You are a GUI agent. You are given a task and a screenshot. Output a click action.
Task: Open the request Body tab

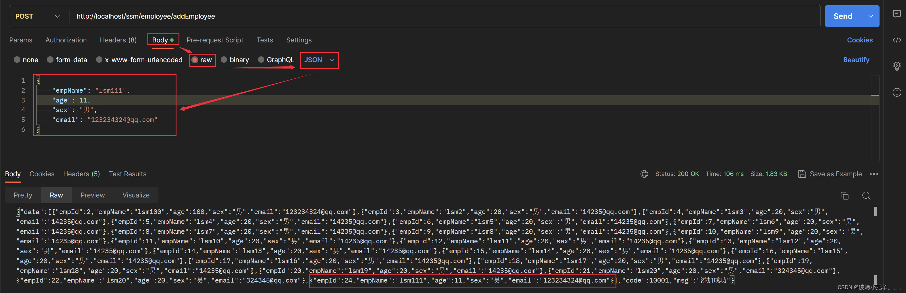tap(163, 40)
